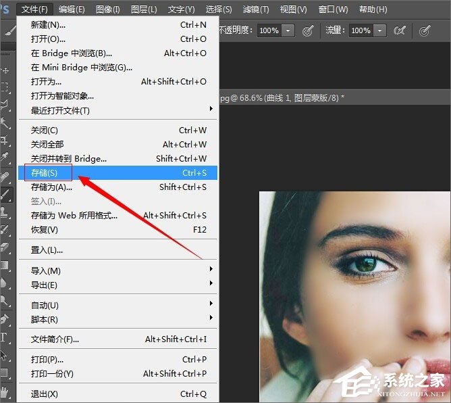Select the Pen tool
The image size is (451, 403).
tap(5, 319)
